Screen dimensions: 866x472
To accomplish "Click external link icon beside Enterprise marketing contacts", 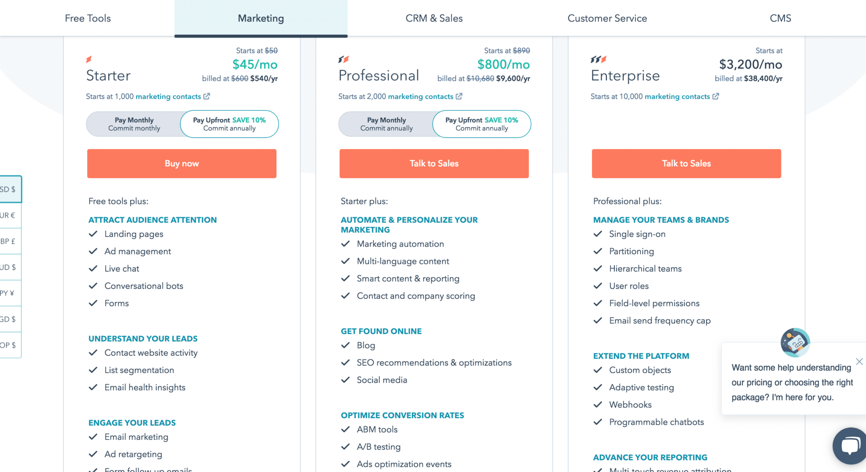I will (715, 96).
